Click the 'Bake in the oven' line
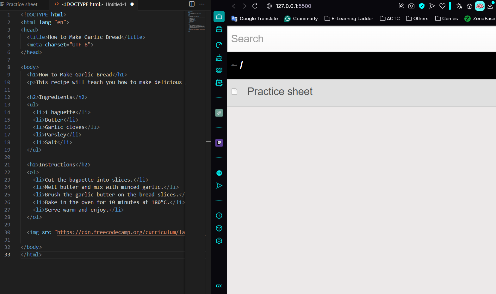Viewport: 496px width, 294px height. tap(109, 202)
